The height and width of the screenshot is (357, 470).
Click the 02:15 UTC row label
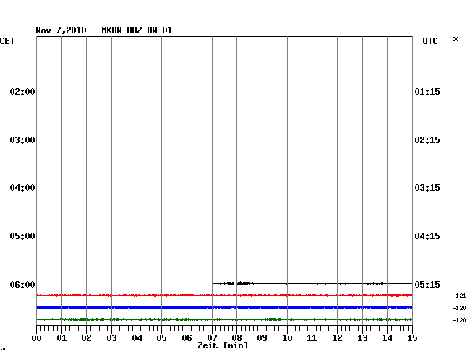(427, 140)
